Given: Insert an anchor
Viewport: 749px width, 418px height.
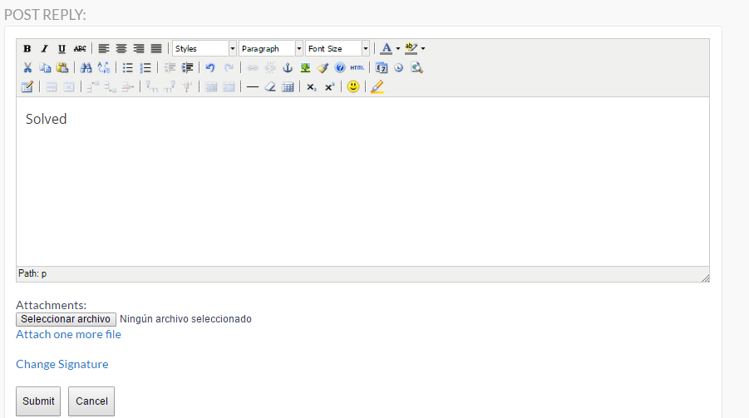Looking at the screenshot, I should pyautogui.click(x=288, y=68).
